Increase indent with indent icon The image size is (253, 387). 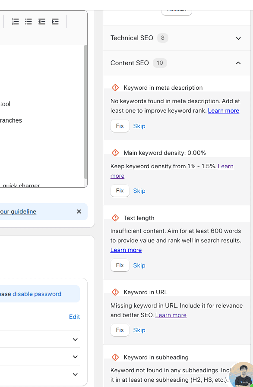(55, 22)
